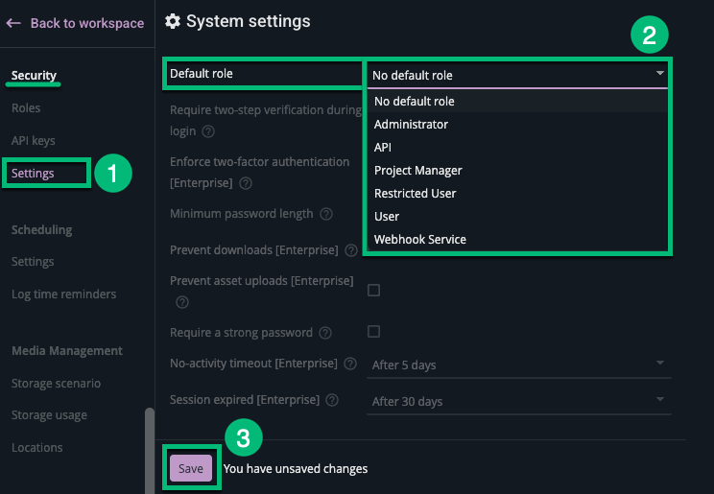Screen dimensions: 714x494
Task: Enable the Require a strong password checkbox
Action: click(x=373, y=332)
